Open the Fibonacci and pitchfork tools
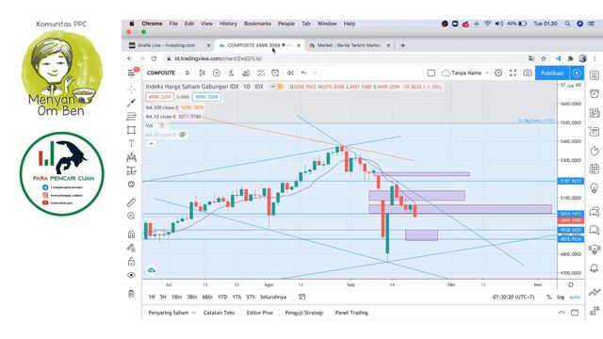The width and height of the screenshot is (603, 339). click(x=131, y=116)
